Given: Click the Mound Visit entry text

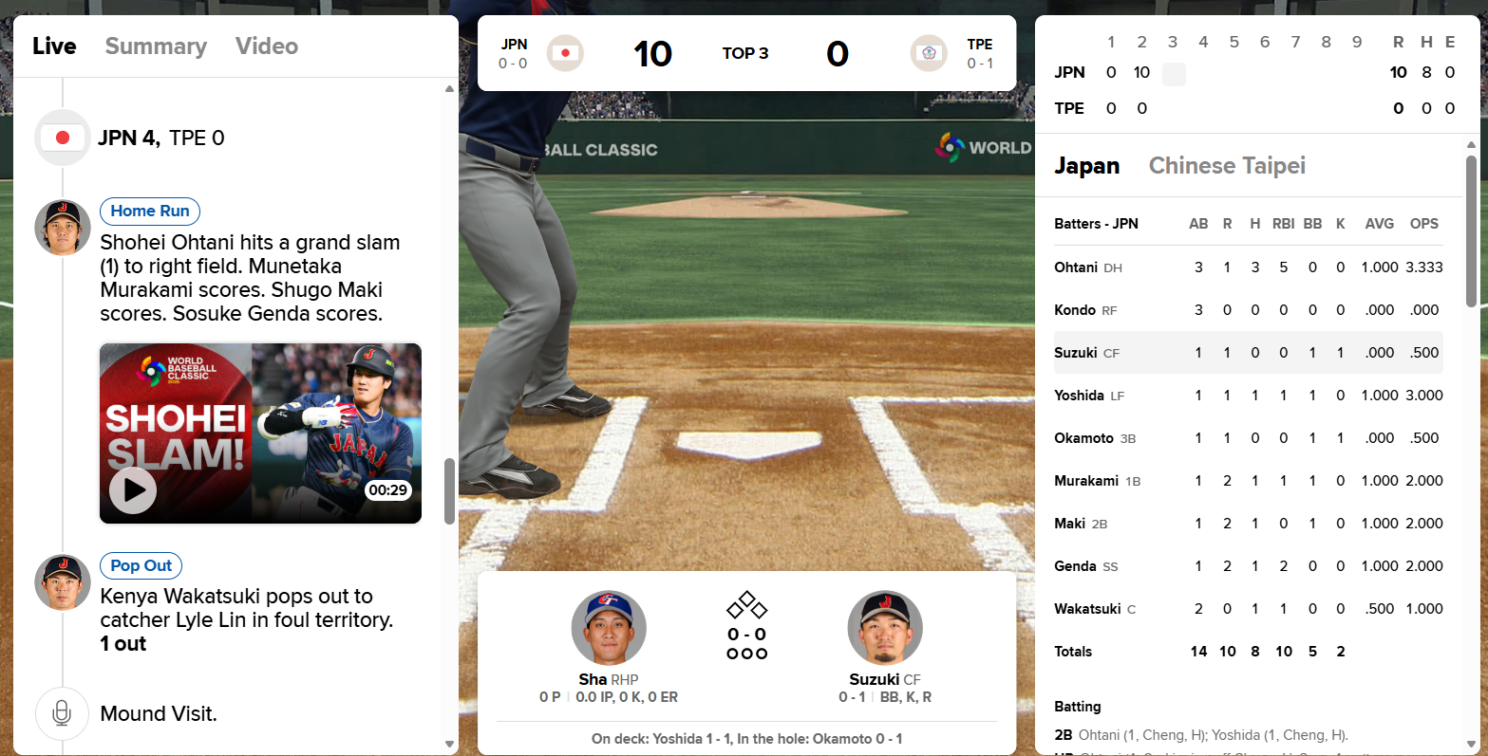Looking at the screenshot, I should point(159,714).
